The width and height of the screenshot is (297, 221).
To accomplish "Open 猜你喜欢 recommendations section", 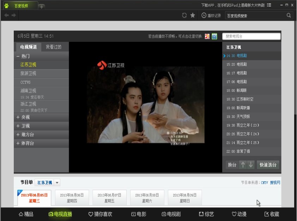I will coord(101,214).
